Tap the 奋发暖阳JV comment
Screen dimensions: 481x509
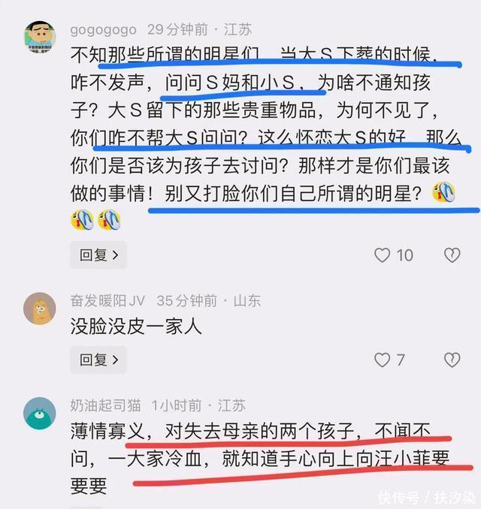point(136,327)
